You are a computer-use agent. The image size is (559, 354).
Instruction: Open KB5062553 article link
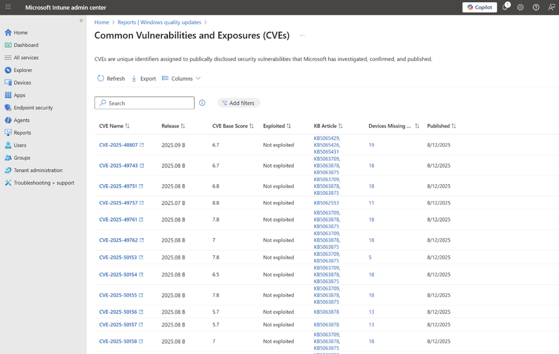coord(327,203)
